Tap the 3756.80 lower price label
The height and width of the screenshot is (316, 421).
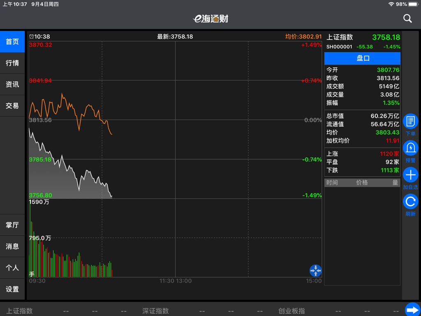click(x=40, y=195)
